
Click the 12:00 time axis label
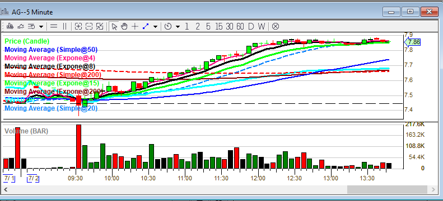pyautogui.click(x=258, y=178)
